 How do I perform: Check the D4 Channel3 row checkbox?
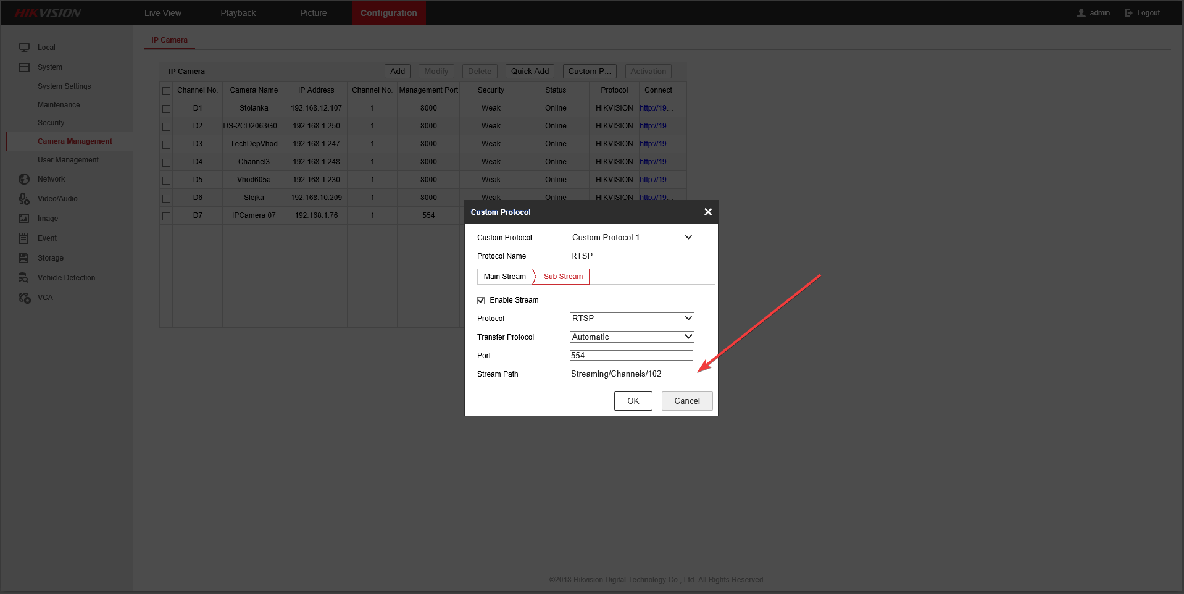(x=166, y=162)
